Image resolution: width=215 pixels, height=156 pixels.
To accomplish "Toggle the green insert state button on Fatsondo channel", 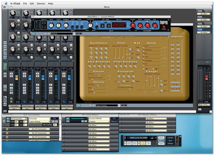I will 11,90.
